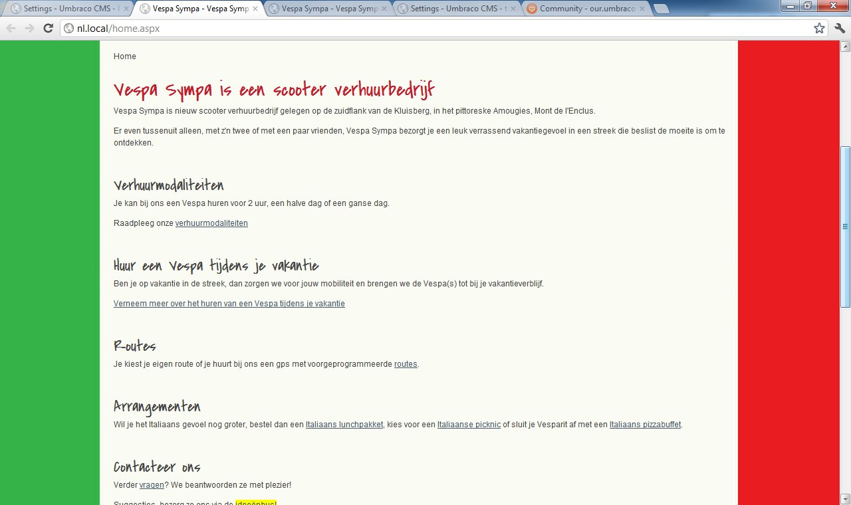The height and width of the screenshot is (505, 851).
Task: Click the Home breadcrumb text
Action: (x=125, y=56)
